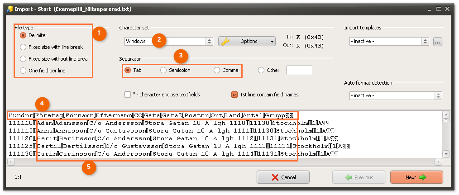Click the horizontal scrollbar right arrow
Screen dimensions: 459x195
click(x=438, y=162)
